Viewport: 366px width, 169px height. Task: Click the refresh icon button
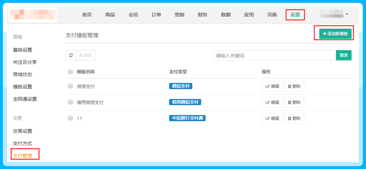71,56
